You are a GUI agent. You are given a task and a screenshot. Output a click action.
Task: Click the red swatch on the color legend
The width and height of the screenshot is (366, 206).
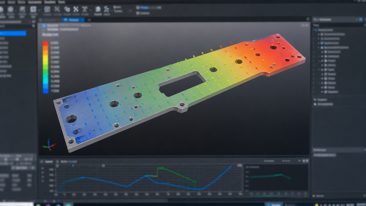(x=45, y=43)
